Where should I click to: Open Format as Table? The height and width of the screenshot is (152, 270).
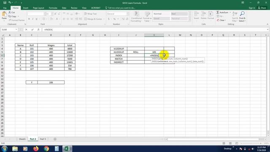coord(147,17)
